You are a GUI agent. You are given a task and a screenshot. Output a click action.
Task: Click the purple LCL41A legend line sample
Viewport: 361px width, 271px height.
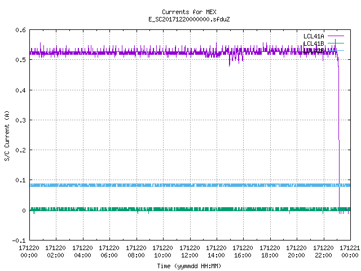pyautogui.click(x=336, y=36)
